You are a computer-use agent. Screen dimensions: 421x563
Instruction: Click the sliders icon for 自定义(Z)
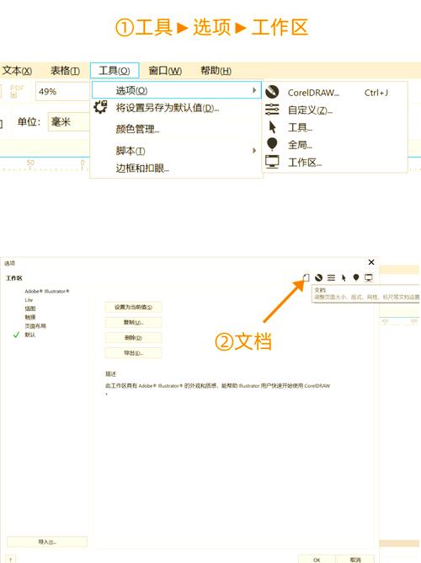point(272,110)
